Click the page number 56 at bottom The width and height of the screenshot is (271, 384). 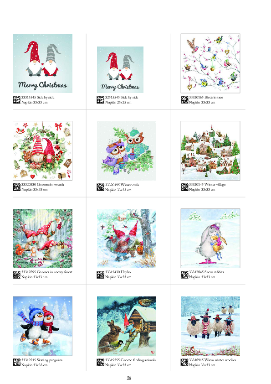point(129,378)
